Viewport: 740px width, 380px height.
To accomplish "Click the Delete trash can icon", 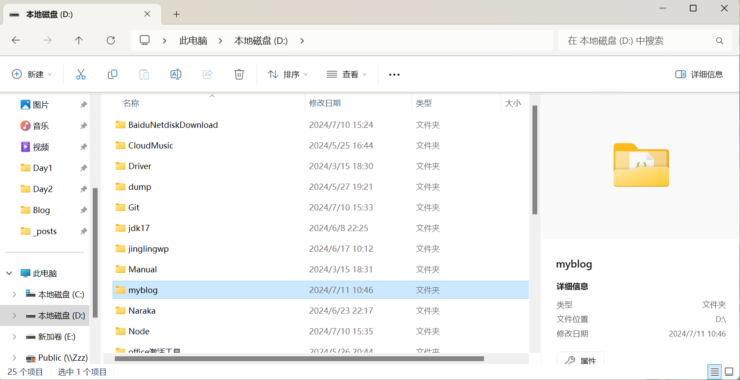I will point(239,74).
